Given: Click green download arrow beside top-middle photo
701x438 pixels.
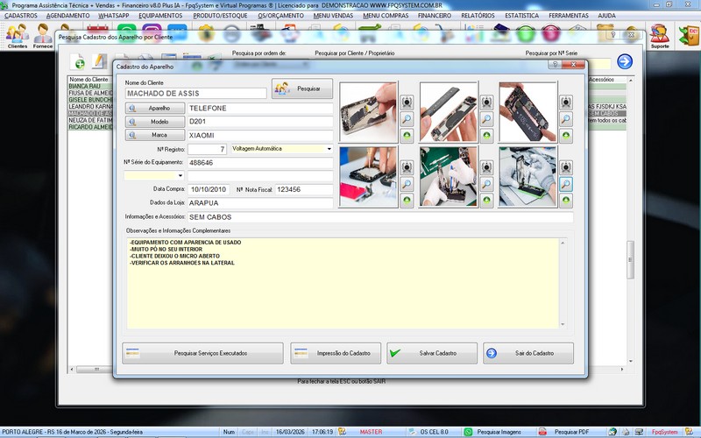Looking at the screenshot, I should [486, 136].
